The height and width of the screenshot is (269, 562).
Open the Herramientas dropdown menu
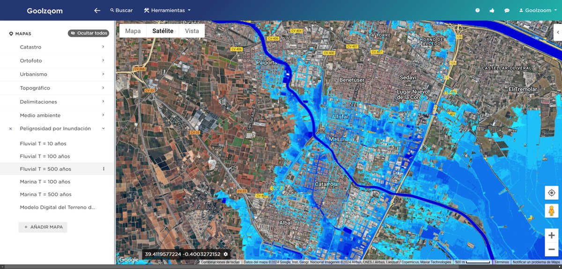[167, 10]
